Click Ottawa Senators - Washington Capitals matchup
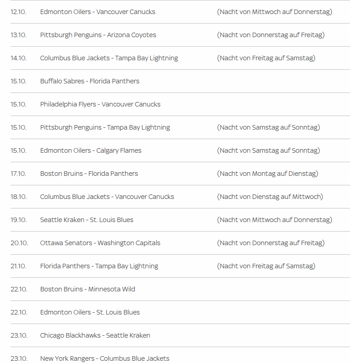Viewport: 350px width, 363px height. click(x=100, y=243)
